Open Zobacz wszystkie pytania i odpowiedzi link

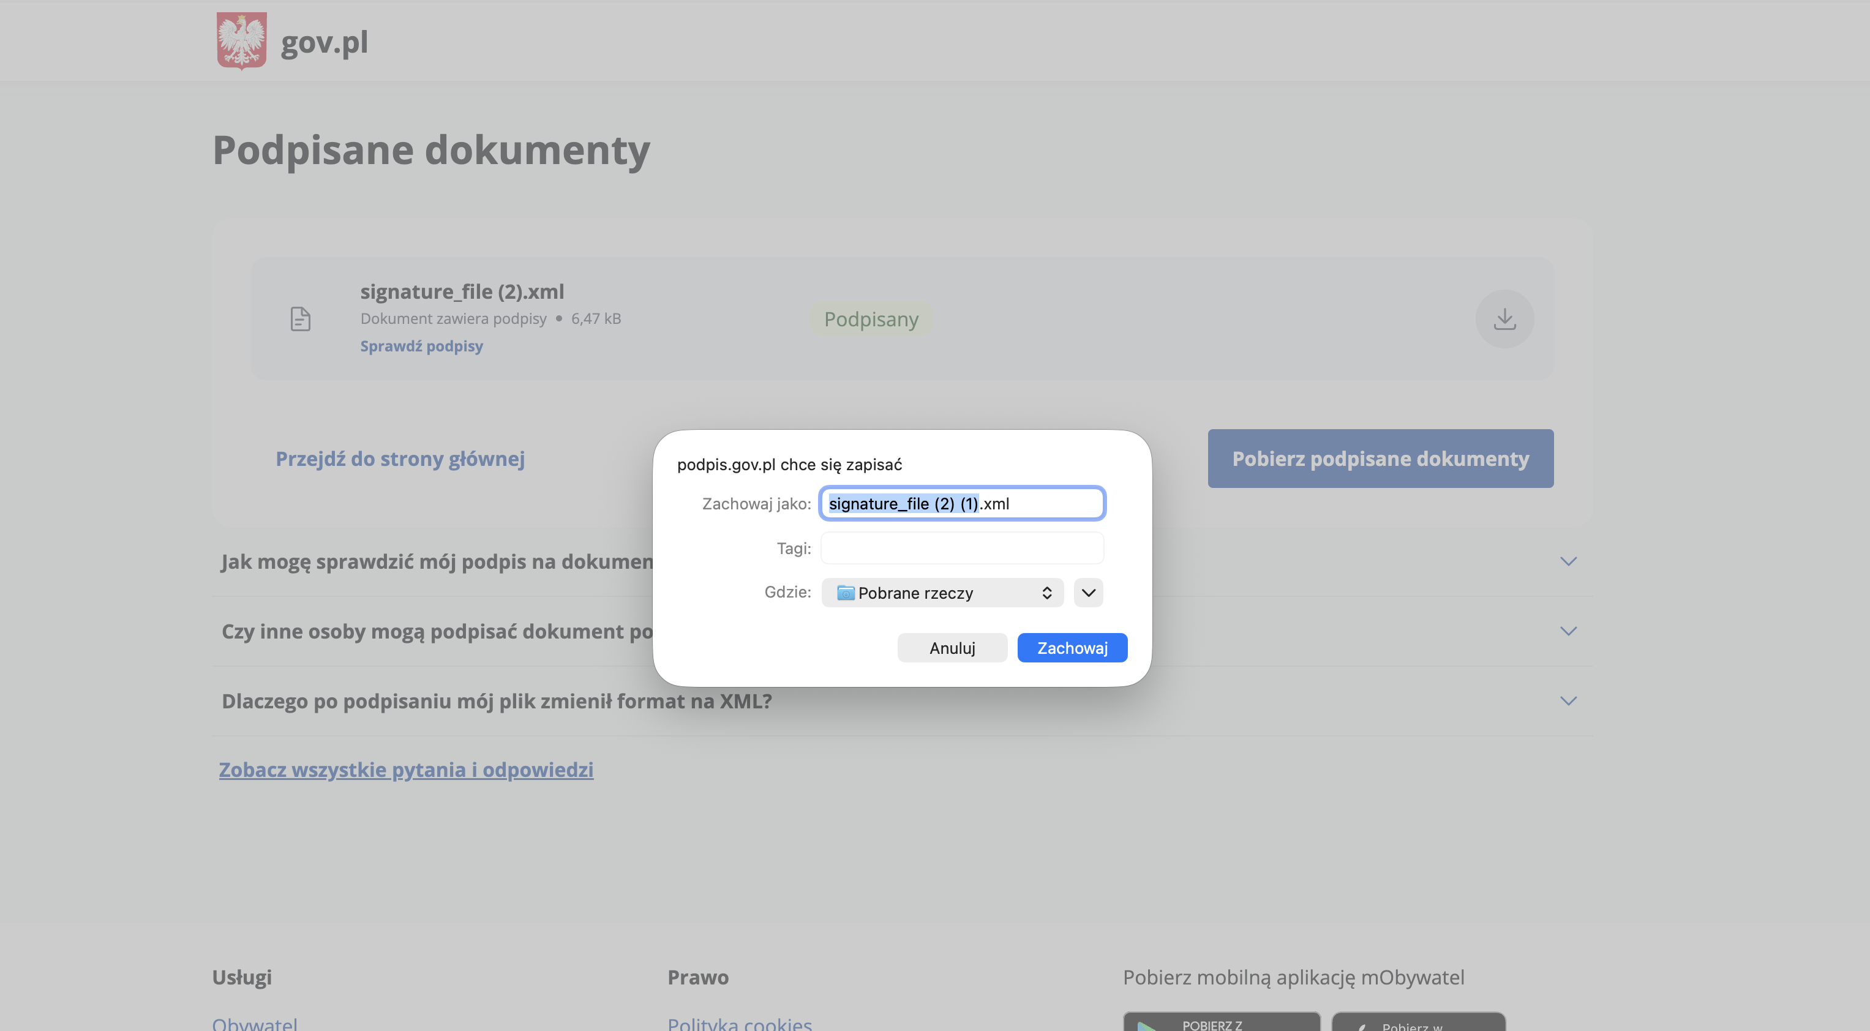point(406,769)
